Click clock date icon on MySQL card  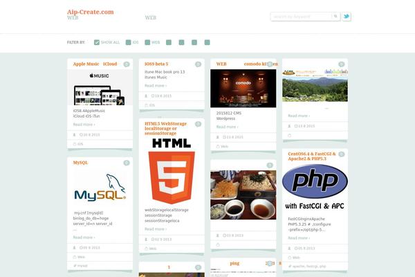pyautogui.click(x=81, y=248)
